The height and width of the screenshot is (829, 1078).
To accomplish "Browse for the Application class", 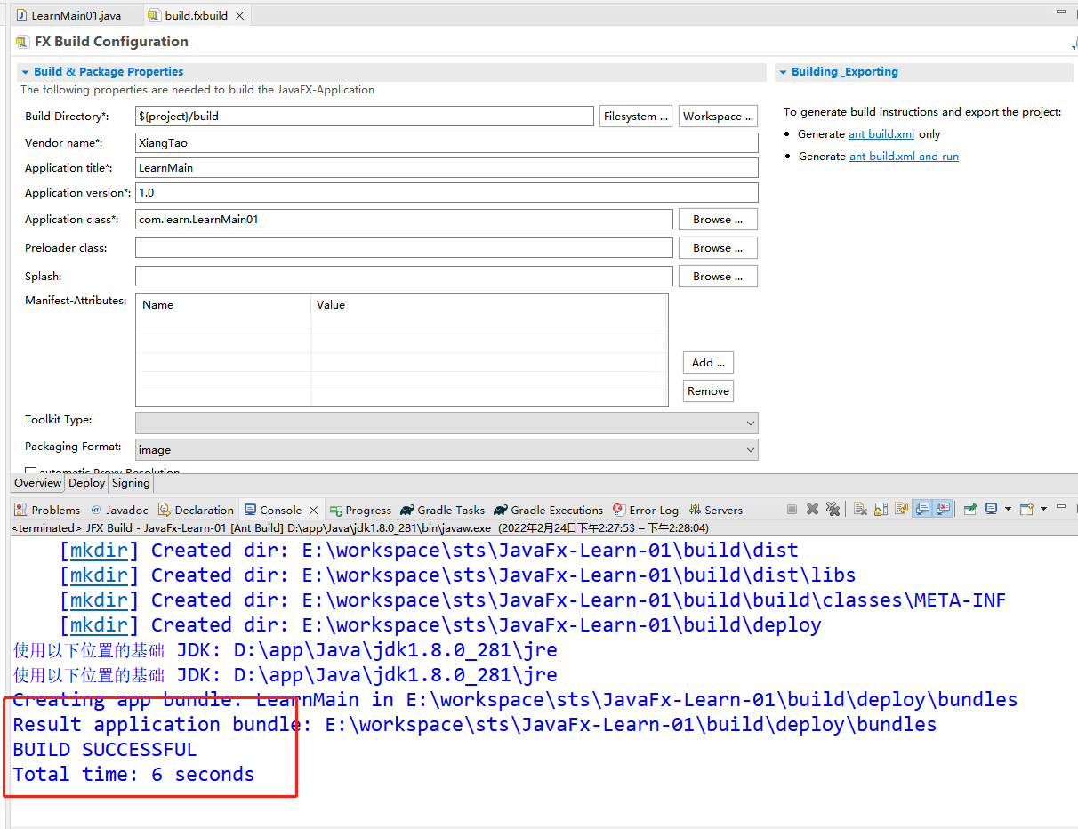I will 718,219.
